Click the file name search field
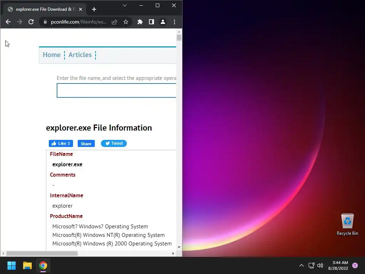 (x=117, y=90)
